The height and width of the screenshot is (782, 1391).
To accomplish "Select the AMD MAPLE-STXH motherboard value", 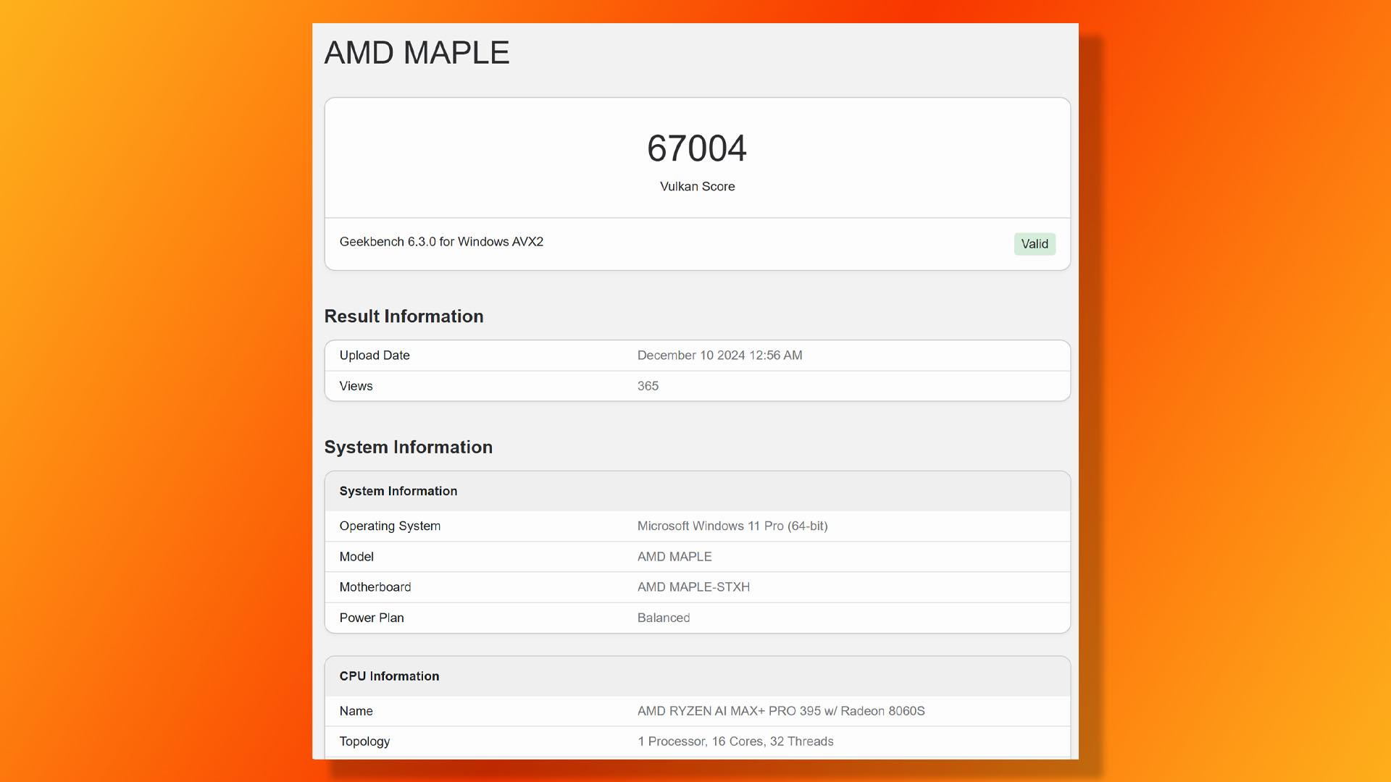I will click(x=693, y=587).
